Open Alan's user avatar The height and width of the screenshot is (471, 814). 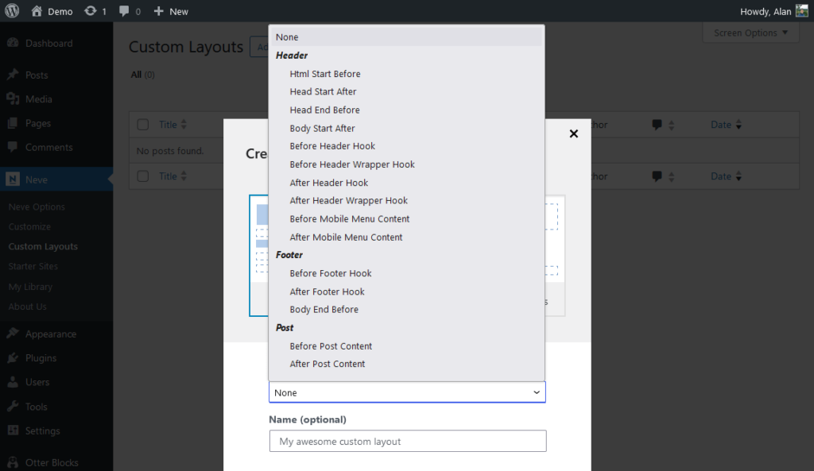(801, 11)
